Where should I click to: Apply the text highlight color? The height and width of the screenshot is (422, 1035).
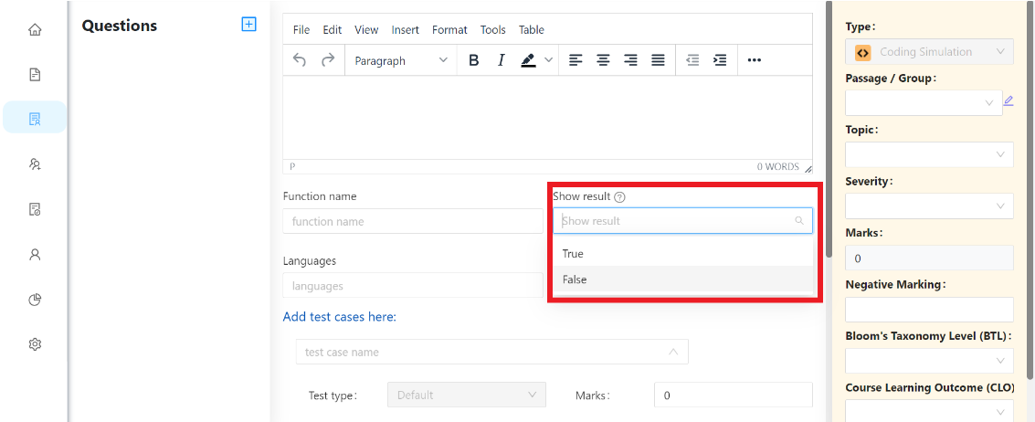(528, 60)
